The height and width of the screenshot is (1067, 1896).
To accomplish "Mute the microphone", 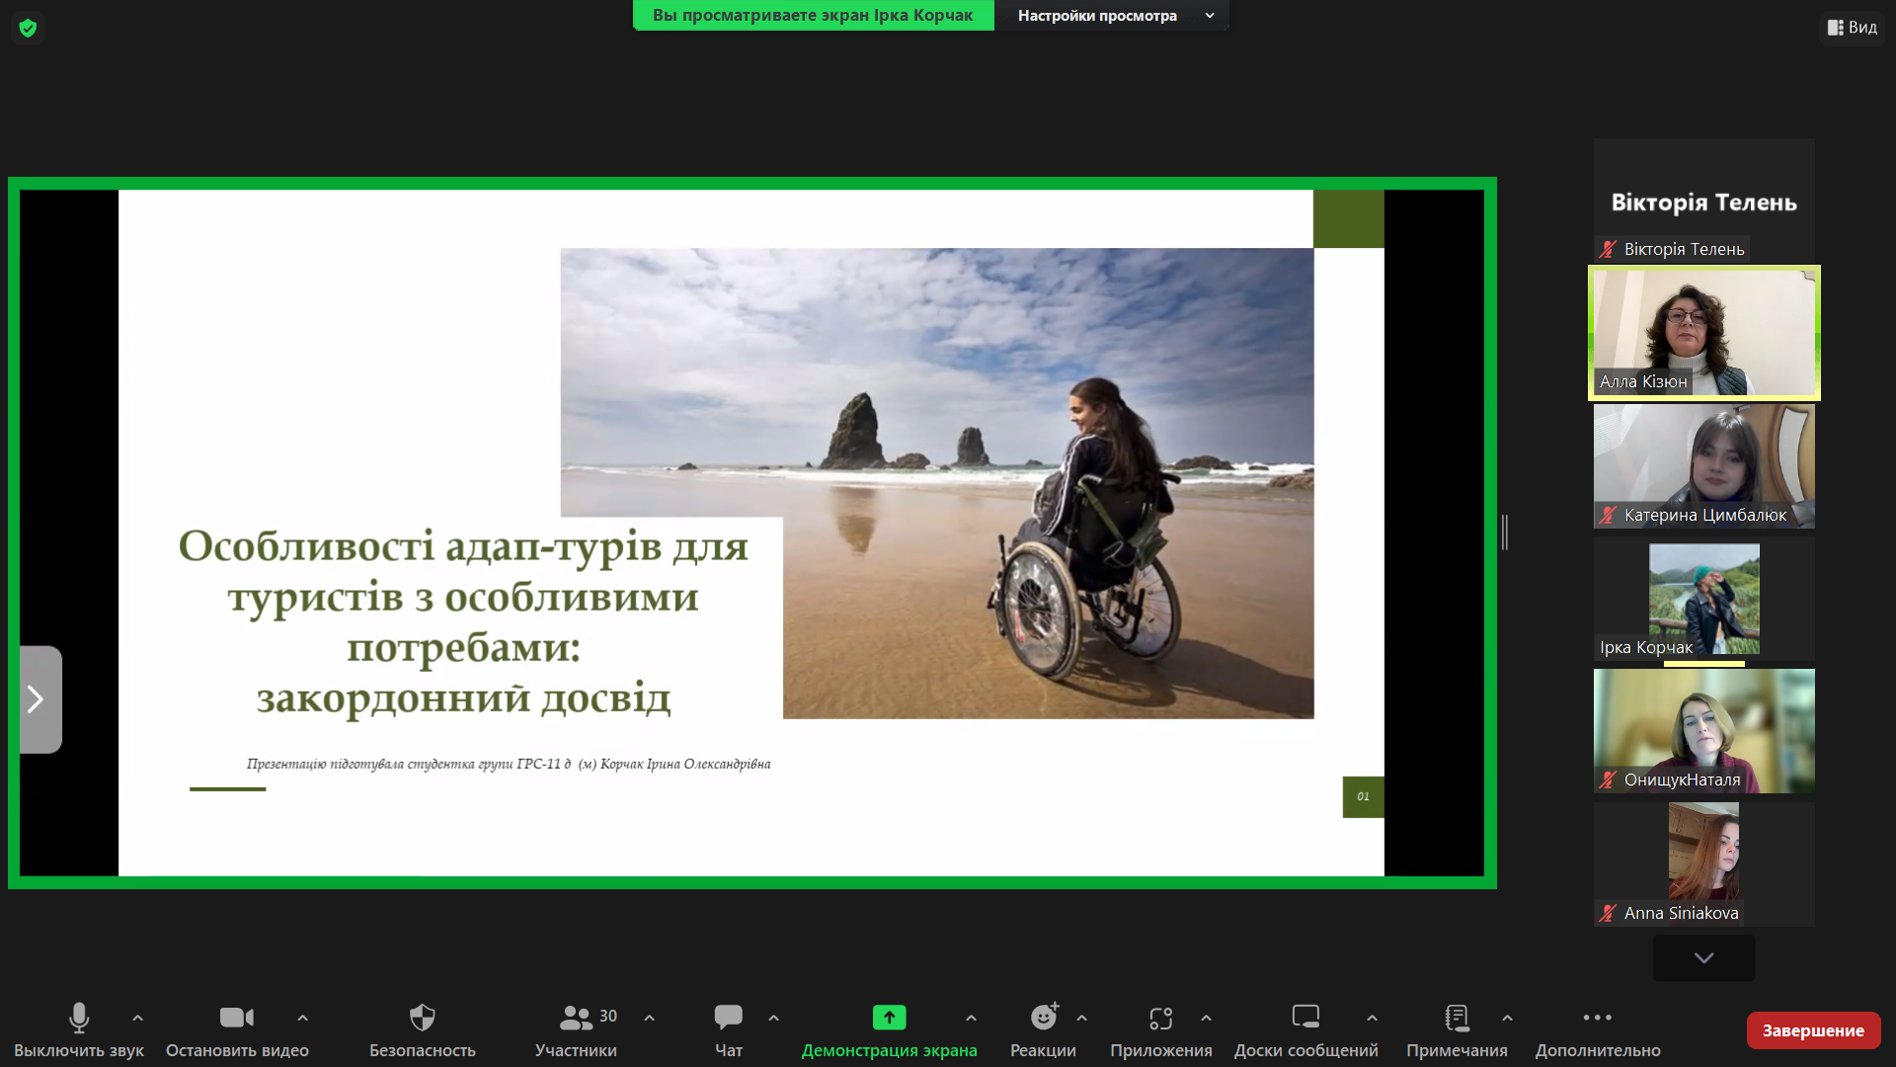I will pos(79,1017).
